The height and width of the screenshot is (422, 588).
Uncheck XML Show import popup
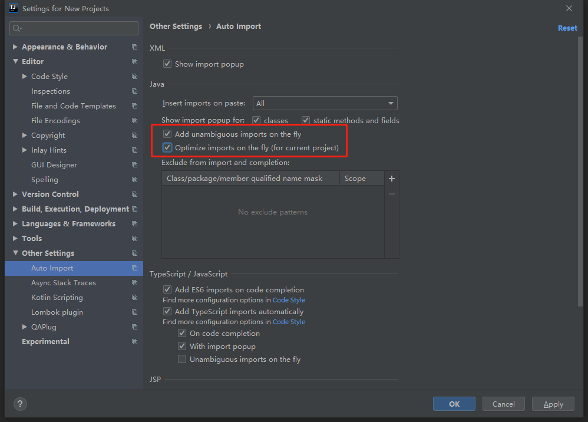pyautogui.click(x=168, y=64)
